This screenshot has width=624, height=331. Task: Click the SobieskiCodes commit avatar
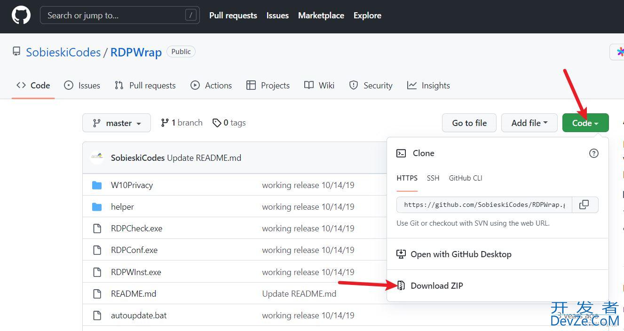97,158
